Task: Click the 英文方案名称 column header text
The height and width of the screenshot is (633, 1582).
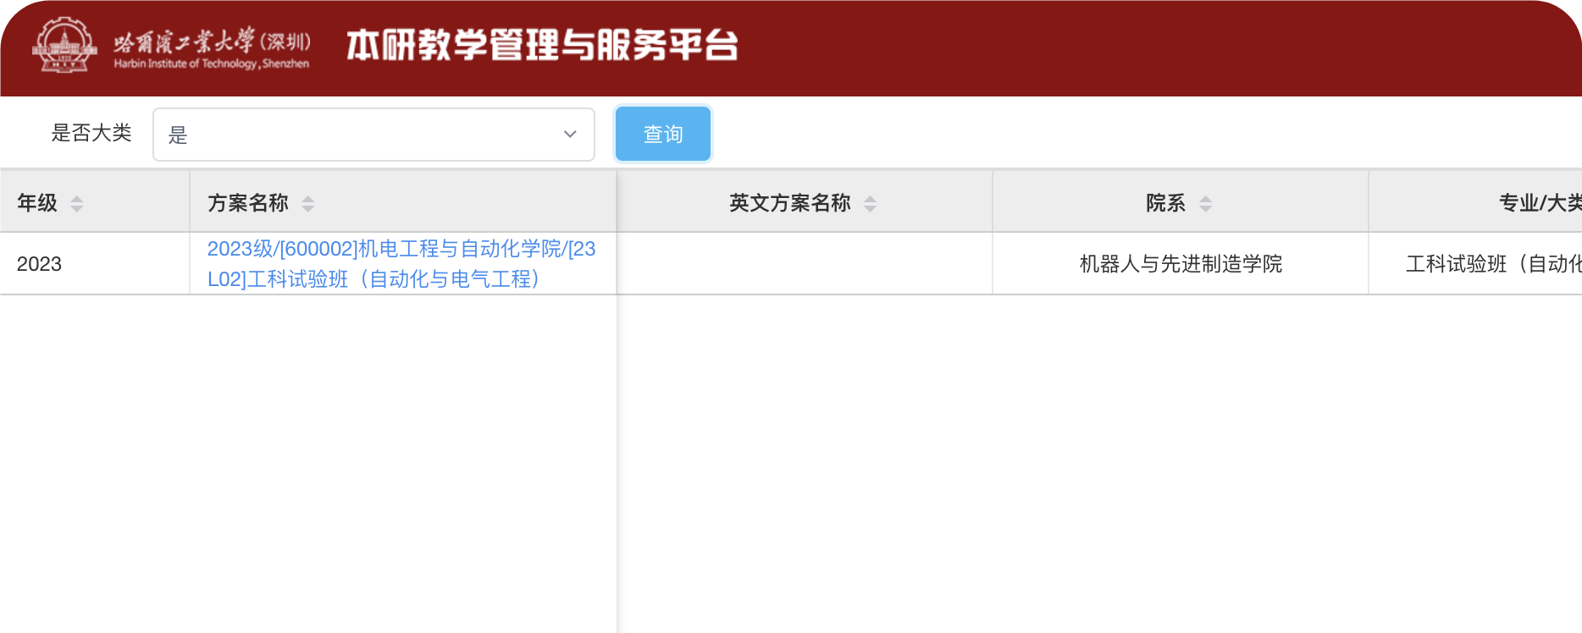Action: (789, 203)
